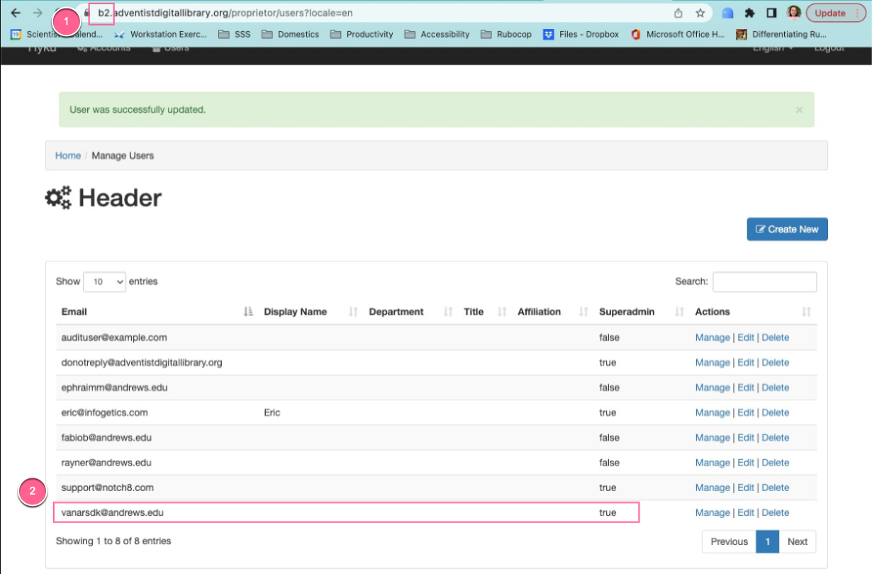Screen dimensions: 872x574
Task: Click Edit for donotreply@adventistdigitallibrary.org
Action: point(746,362)
